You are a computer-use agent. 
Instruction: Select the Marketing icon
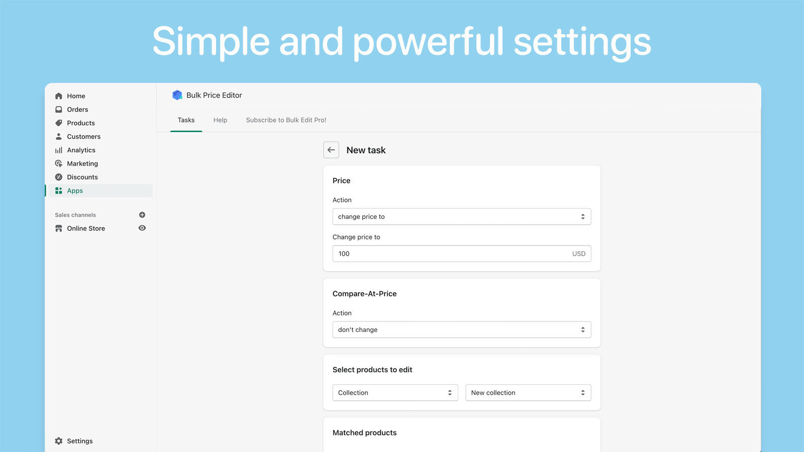point(59,163)
